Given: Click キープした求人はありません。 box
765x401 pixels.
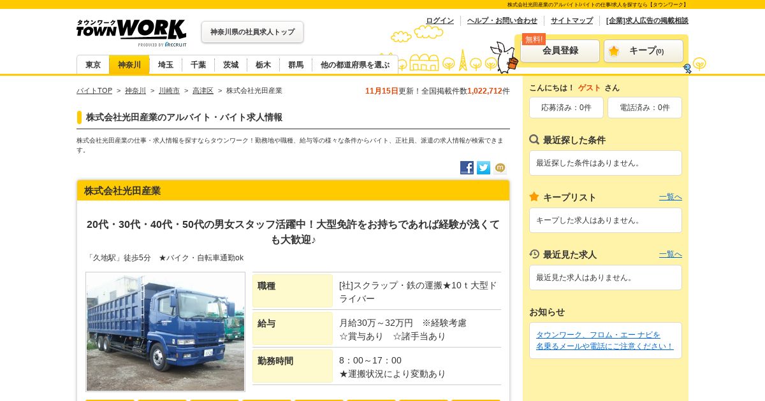Looking at the screenshot, I should 606,220.
